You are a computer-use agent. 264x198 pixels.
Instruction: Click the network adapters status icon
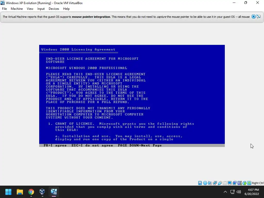coord(215,183)
